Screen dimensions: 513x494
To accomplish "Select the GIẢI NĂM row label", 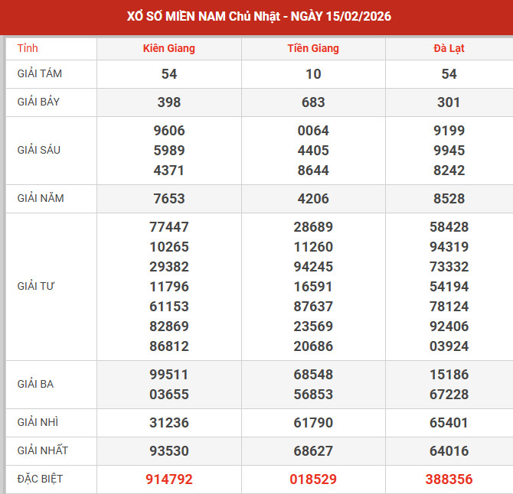I will 41,198.
